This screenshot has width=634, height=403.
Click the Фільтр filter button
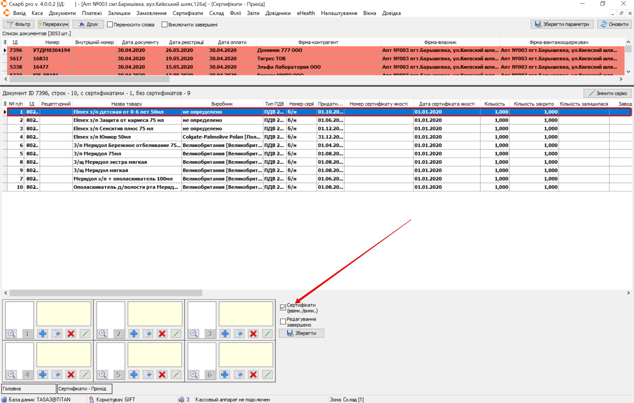point(19,24)
